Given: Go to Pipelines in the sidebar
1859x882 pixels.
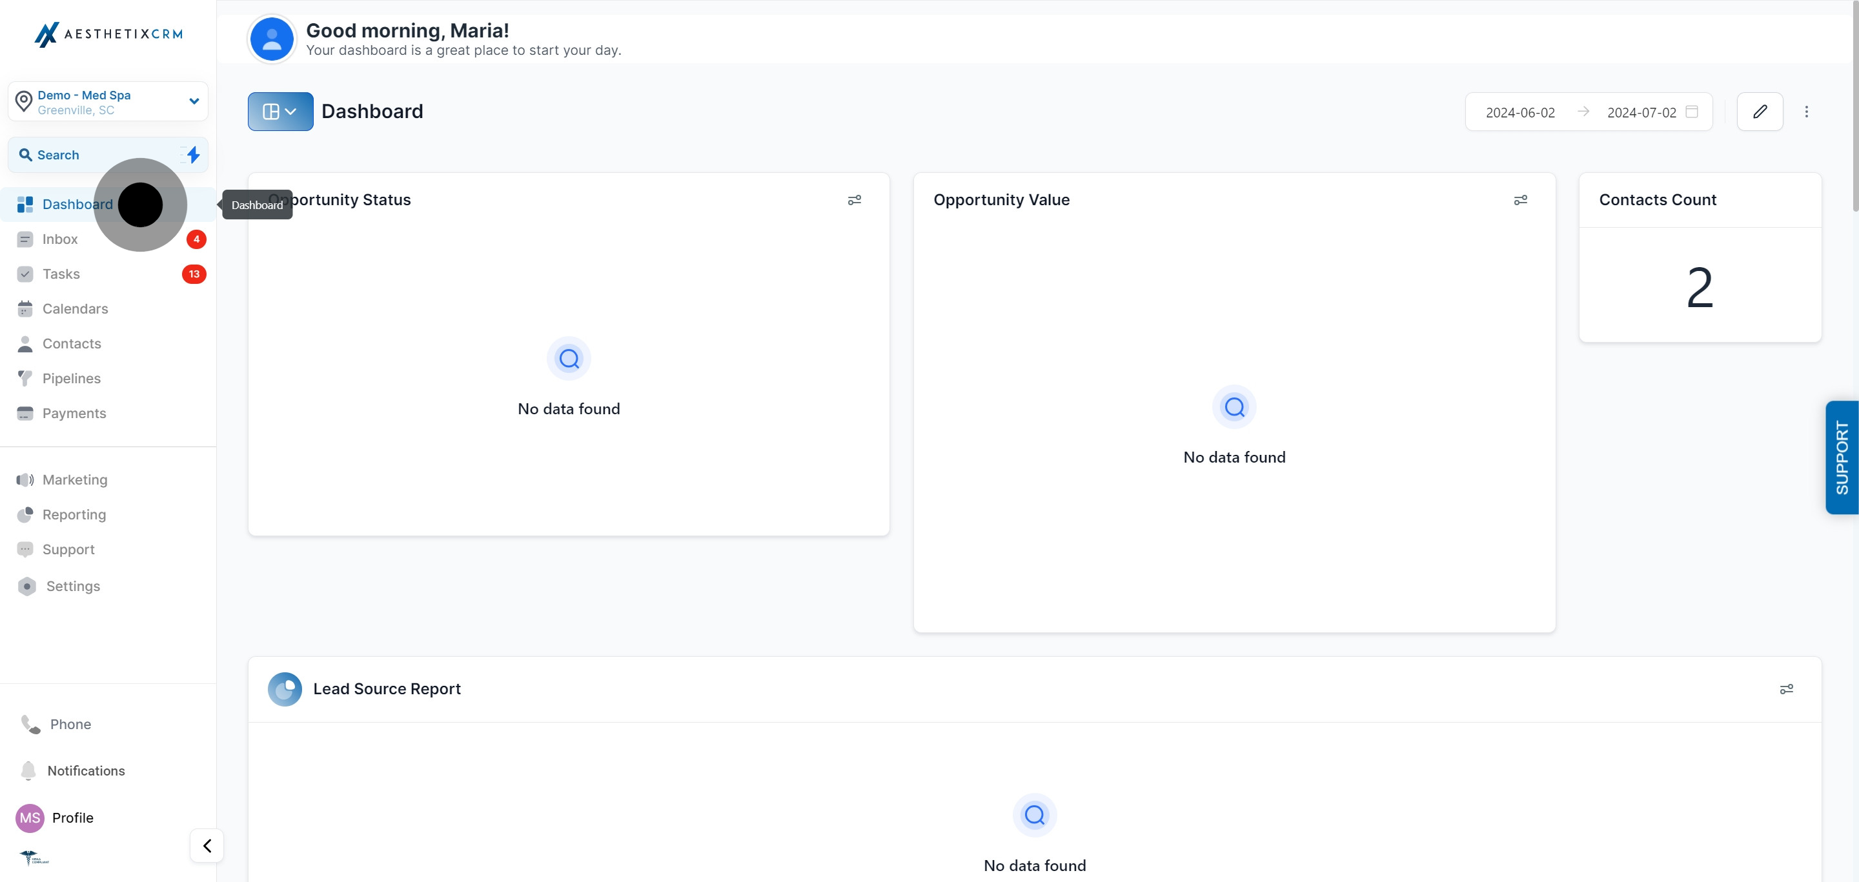Looking at the screenshot, I should tap(72, 379).
